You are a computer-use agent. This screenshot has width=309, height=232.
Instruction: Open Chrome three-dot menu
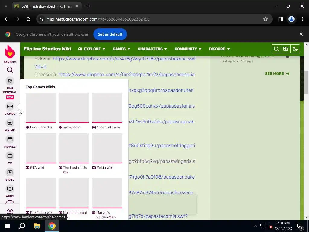tap(302, 19)
